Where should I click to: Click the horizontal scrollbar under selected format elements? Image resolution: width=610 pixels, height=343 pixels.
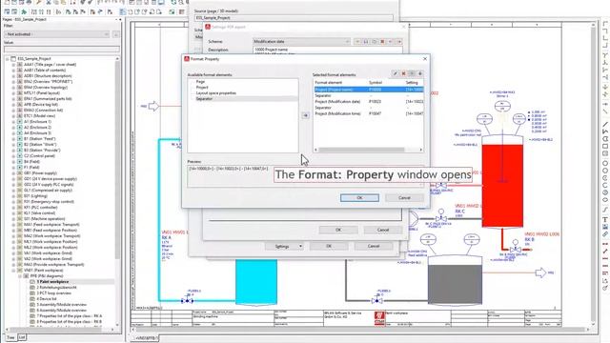[x=369, y=150]
